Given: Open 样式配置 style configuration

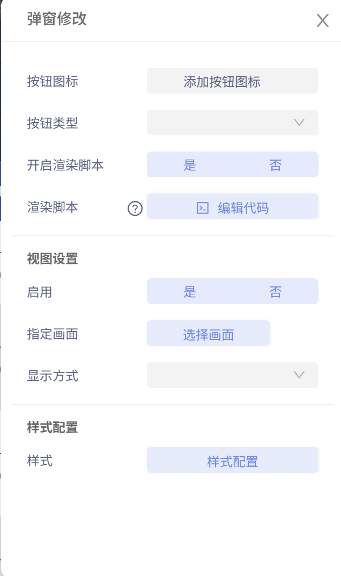Looking at the screenshot, I should click(x=232, y=459).
